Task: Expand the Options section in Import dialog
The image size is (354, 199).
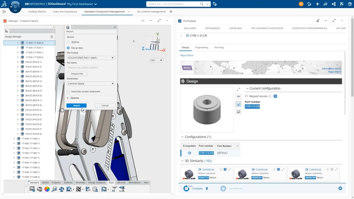Action: (68, 98)
